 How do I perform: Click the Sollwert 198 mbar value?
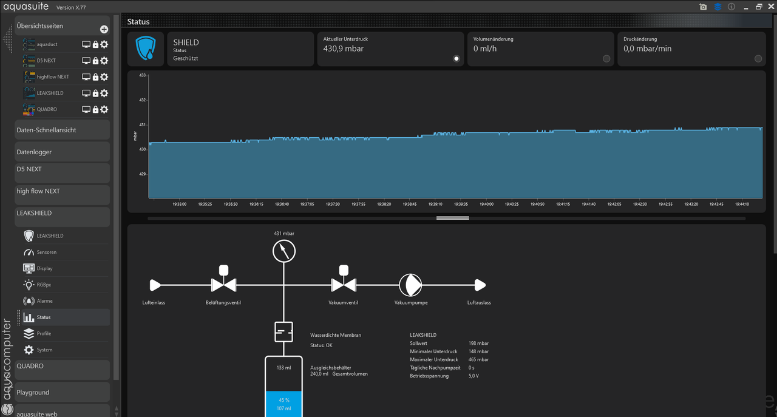479,344
